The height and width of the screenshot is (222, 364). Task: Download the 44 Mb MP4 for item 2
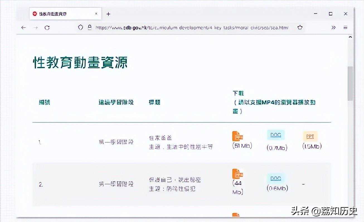coord(237,174)
